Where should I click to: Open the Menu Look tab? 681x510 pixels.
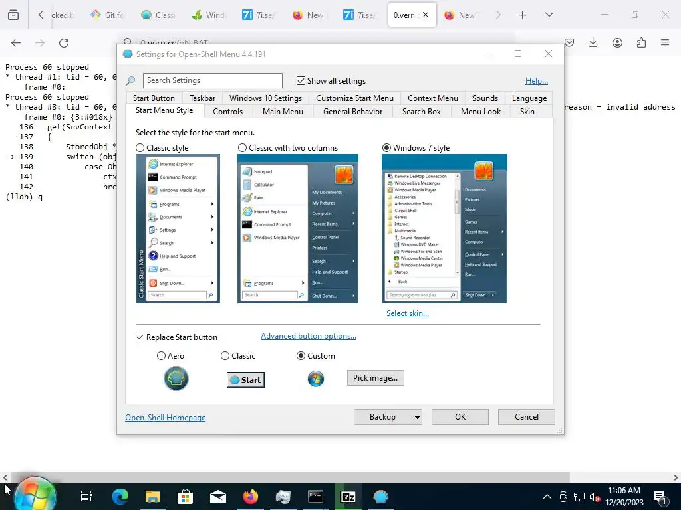(481, 112)
